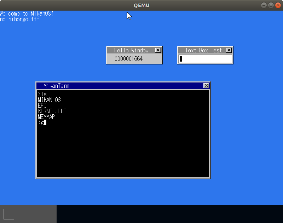Click the EFI entry in terminal
283x223 pixels.
pyautogui.click(x=42, y=105)
